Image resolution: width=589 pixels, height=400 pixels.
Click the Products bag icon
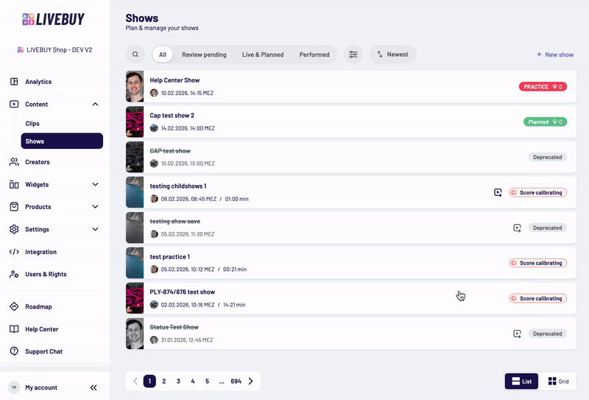(14, 207)
